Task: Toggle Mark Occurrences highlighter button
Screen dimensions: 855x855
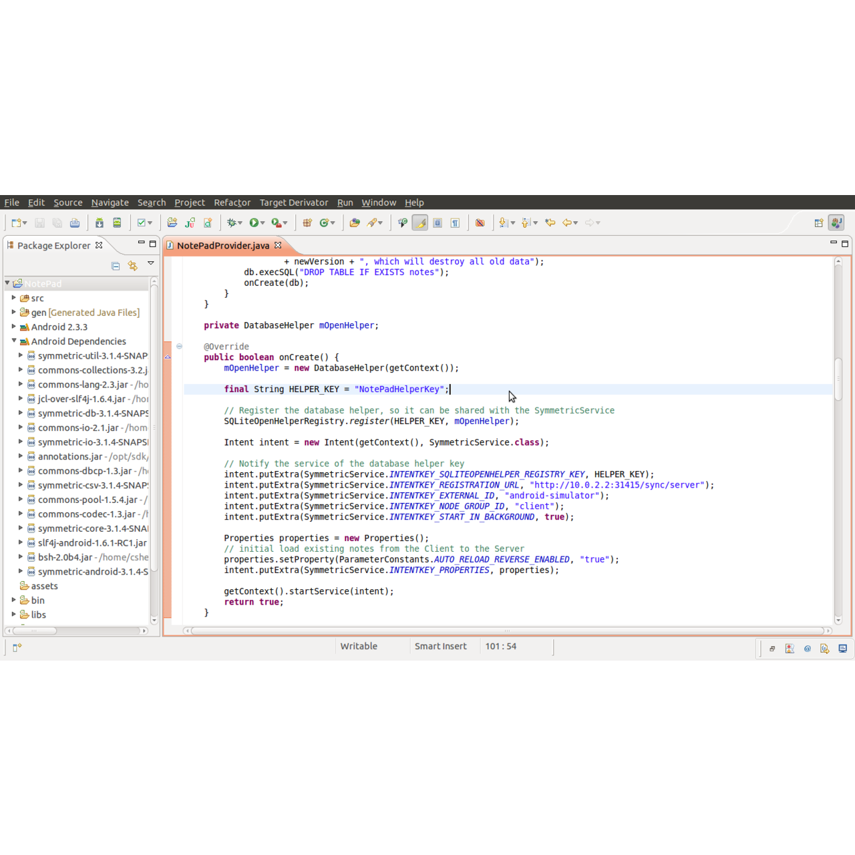Action: (x=420, y=223)
